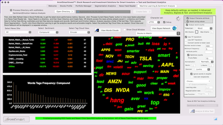This screenshot has width=223, height=125.
Task: Open the Choose... stopwords dropdown
Action: pyautogui.click(x=198, y=81)
